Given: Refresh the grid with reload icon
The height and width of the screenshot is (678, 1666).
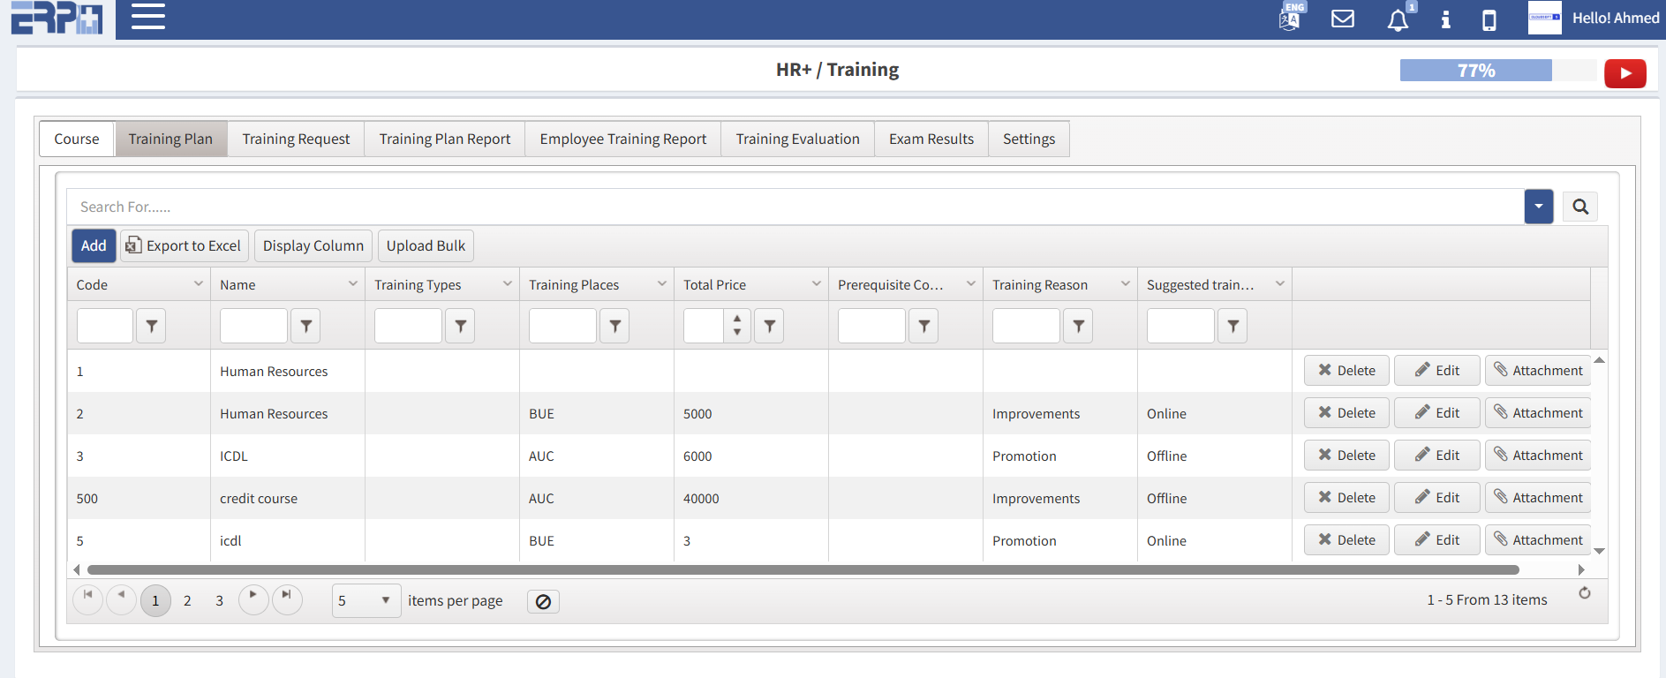Looking at the screenshot, I should click(x=1584, y=593).
